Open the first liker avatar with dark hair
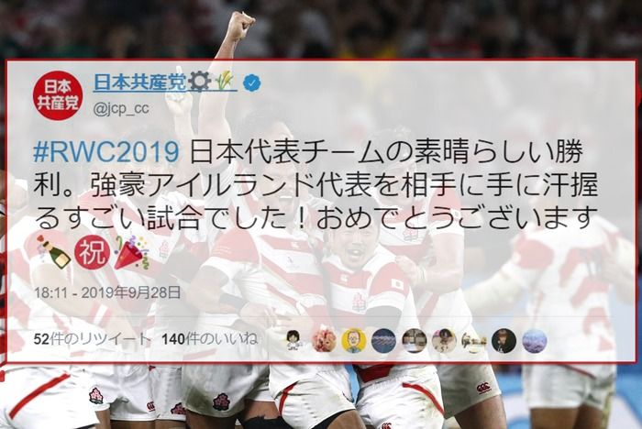The width and height of the screenshot is (642, 429). click(x=294, y=340)
